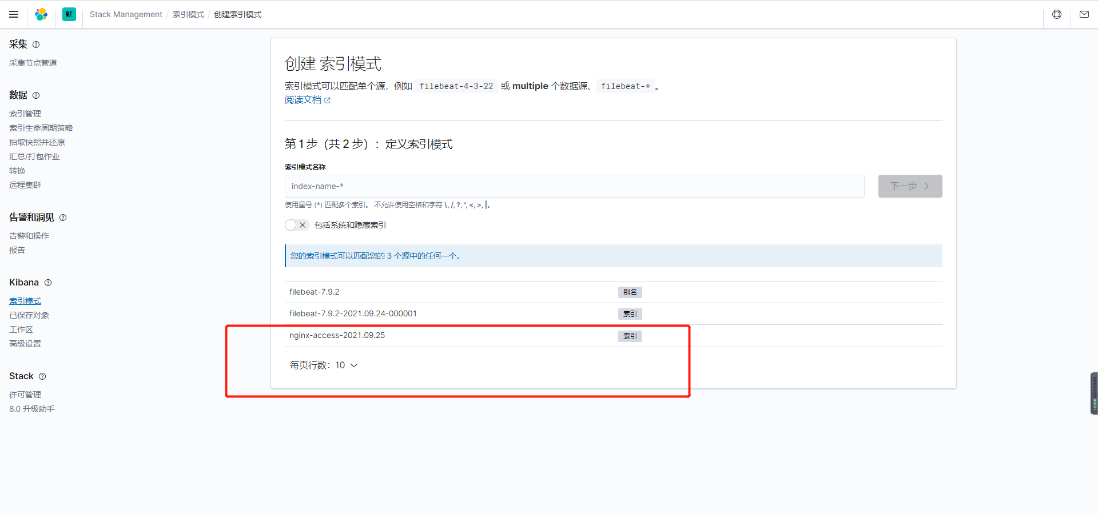Viewport: 1098px width, 515px height.
Task: Click the external link icon after 阅读文档
Action: (328, 100)
